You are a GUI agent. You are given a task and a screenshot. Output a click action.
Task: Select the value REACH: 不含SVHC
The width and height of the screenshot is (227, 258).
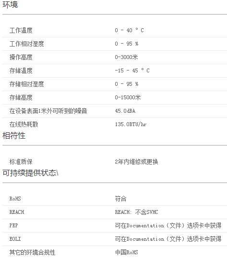click(x=136, y=212)
